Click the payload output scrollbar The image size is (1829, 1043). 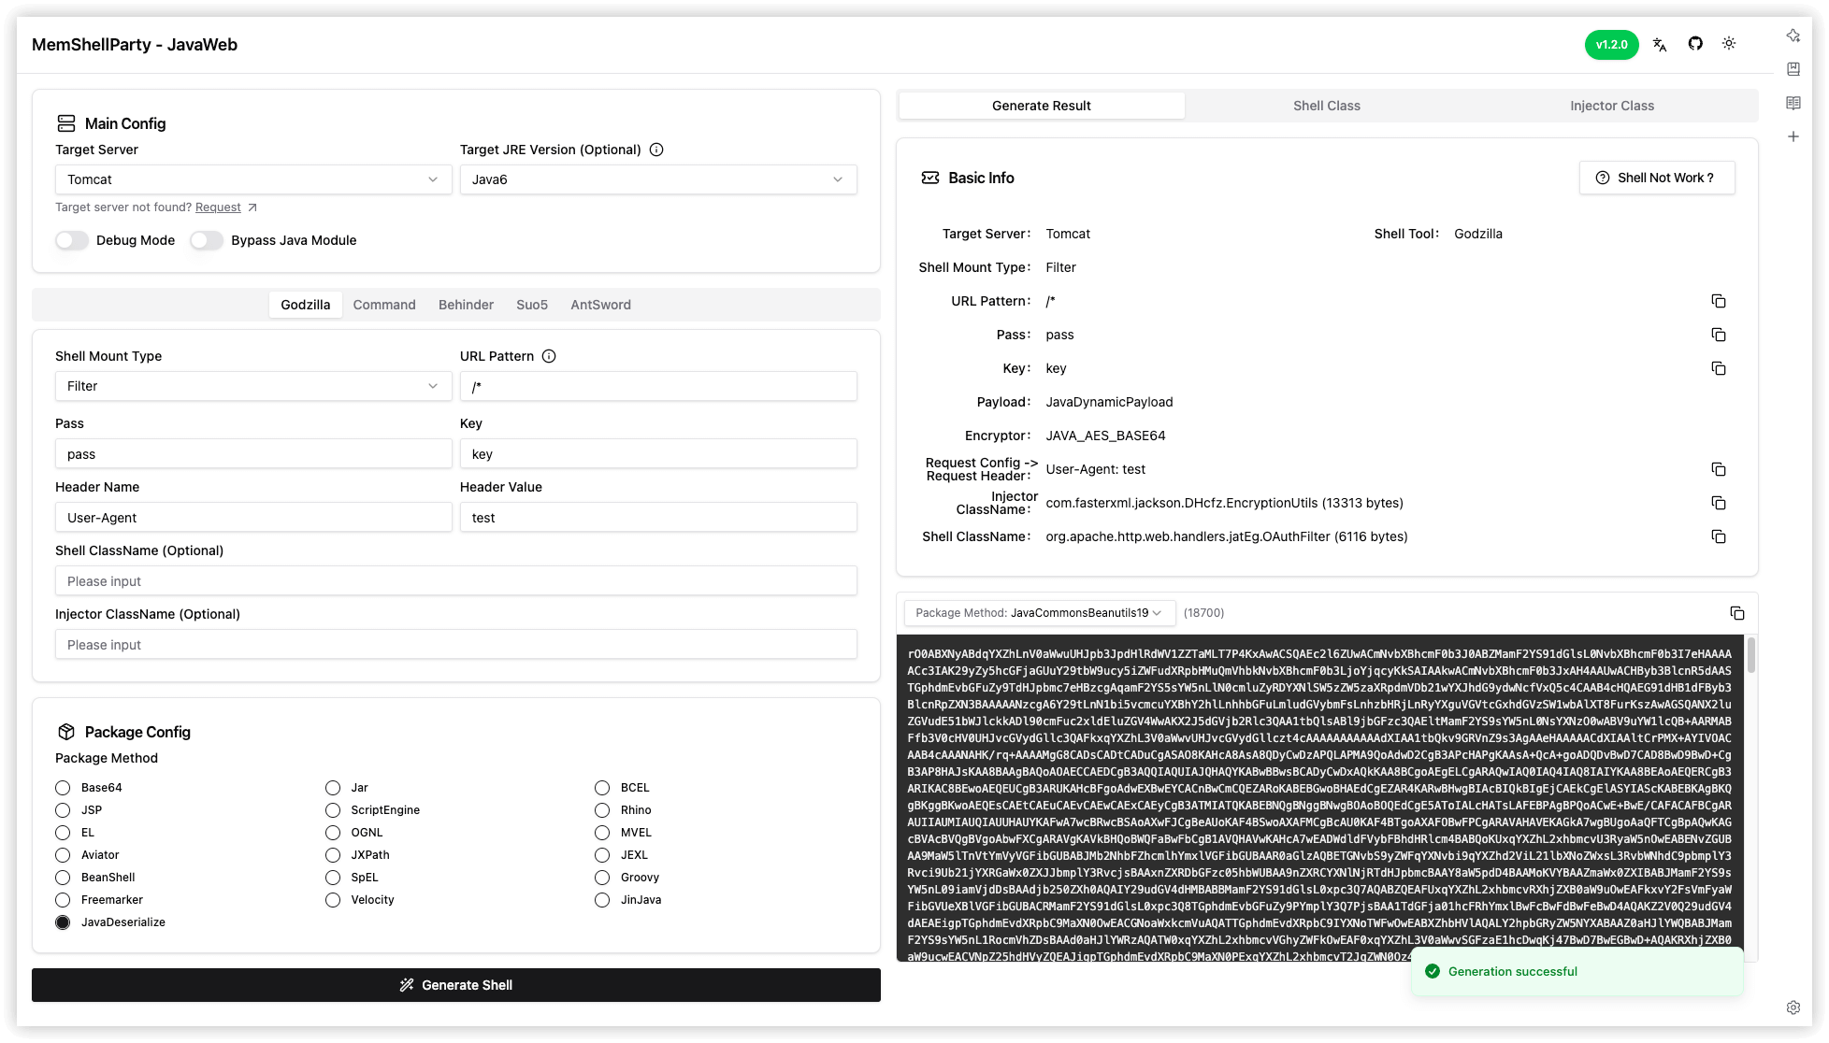[x=1751, y=655]
